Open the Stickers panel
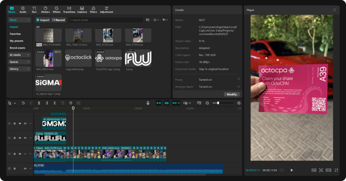Image resolution: width=346 pixels, height=181 pixels. (45, 10)
